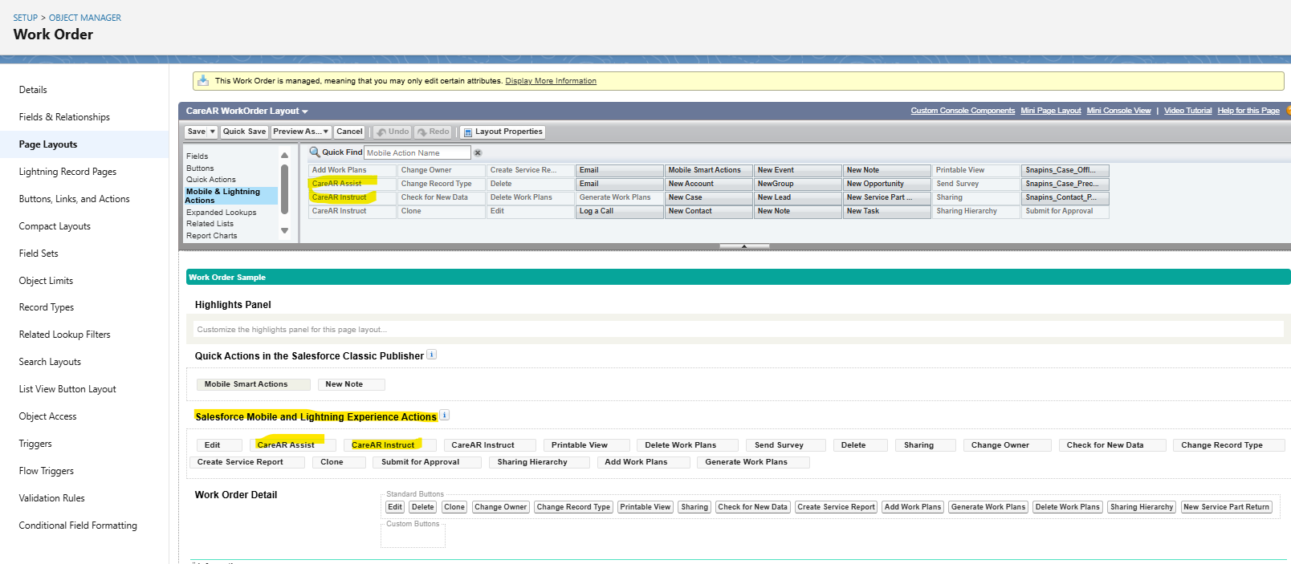The height and width of the screenshot is (564, 1291).
Task: Select Mobile Smart Actions in the palette grid
Action: tap(708, 170)
